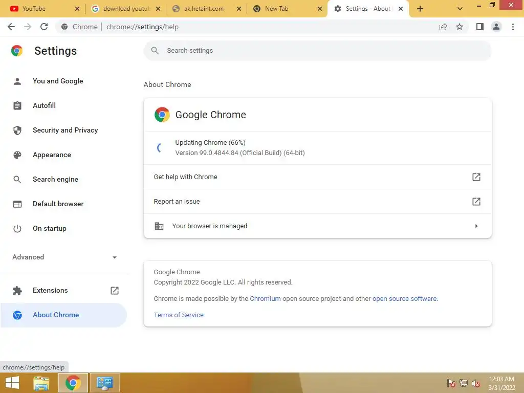The image size is (524, 393).
Task: Close the ak.hetaint.com tab
Action: pyautogui.click(x=239, y=9)
